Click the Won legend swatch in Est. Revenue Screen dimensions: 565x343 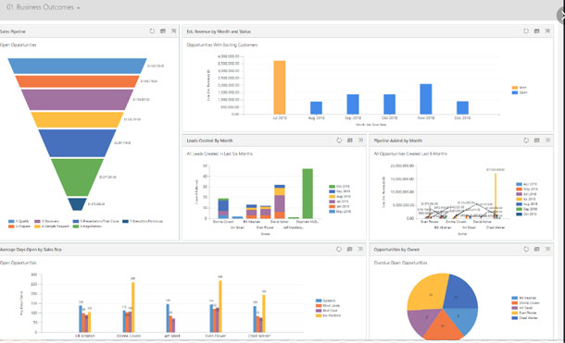click(x=515, y=88)
